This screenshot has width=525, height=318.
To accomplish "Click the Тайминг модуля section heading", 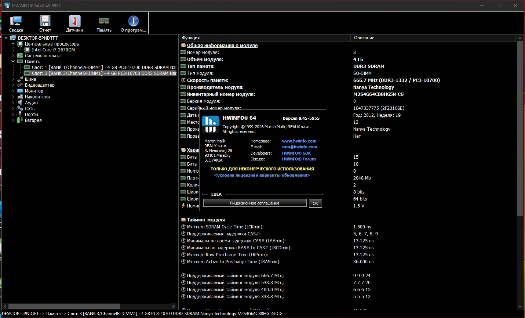I will [x=206, y=220].
